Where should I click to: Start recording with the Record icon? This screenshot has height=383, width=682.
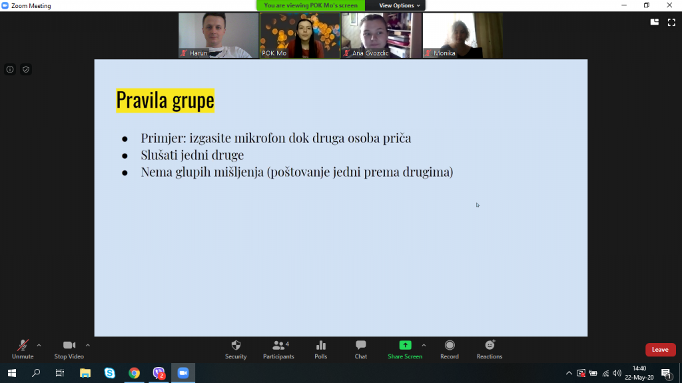pos(450,346)
